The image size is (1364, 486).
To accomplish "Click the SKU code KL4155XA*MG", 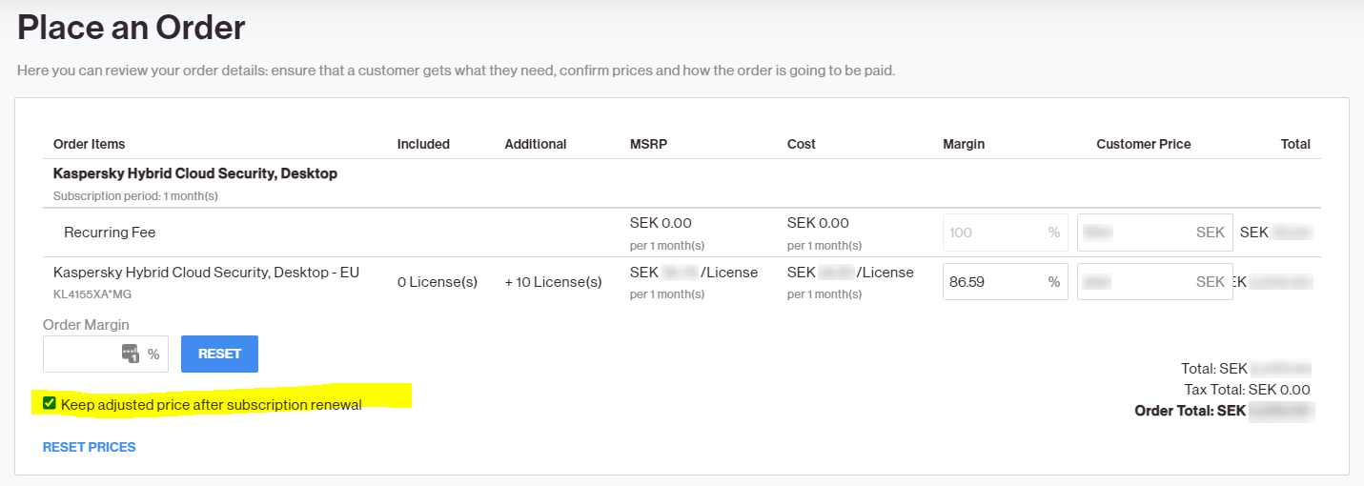I will click(92, 294).
